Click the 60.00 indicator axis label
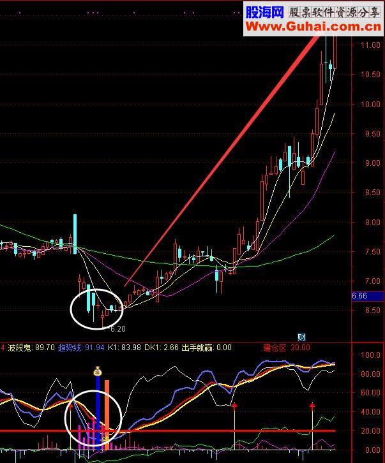385x463 pixels. [x=370, y=393]
